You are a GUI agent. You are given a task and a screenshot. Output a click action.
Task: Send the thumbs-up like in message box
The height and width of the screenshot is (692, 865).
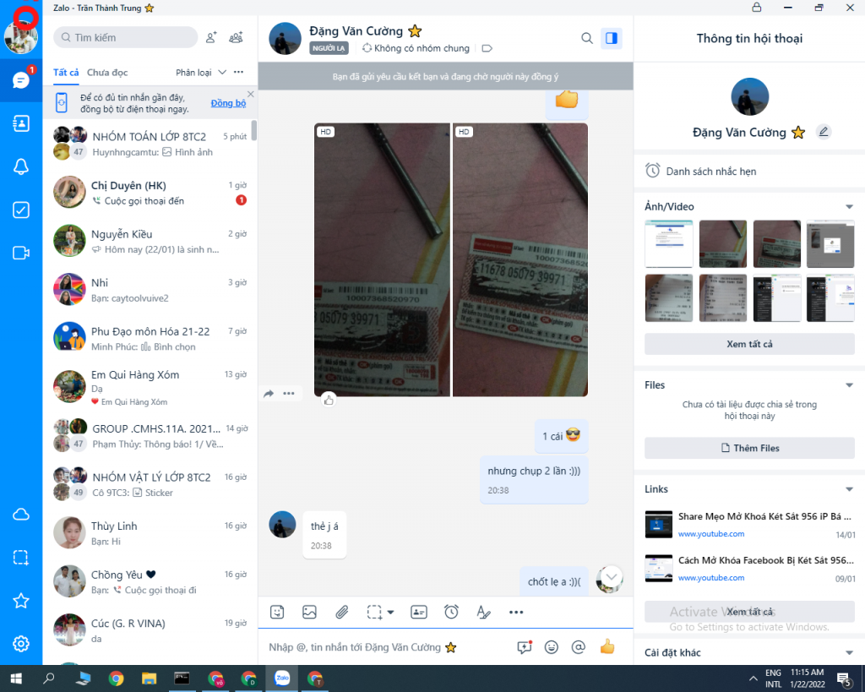(x=607, y=647)
